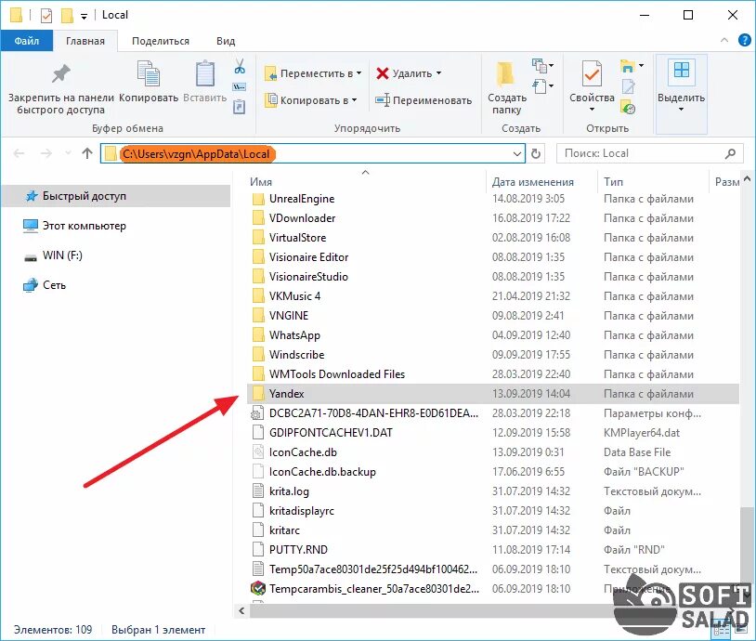Click the red X Удалить icon
The image size is (756, 641).
[383, 73]
